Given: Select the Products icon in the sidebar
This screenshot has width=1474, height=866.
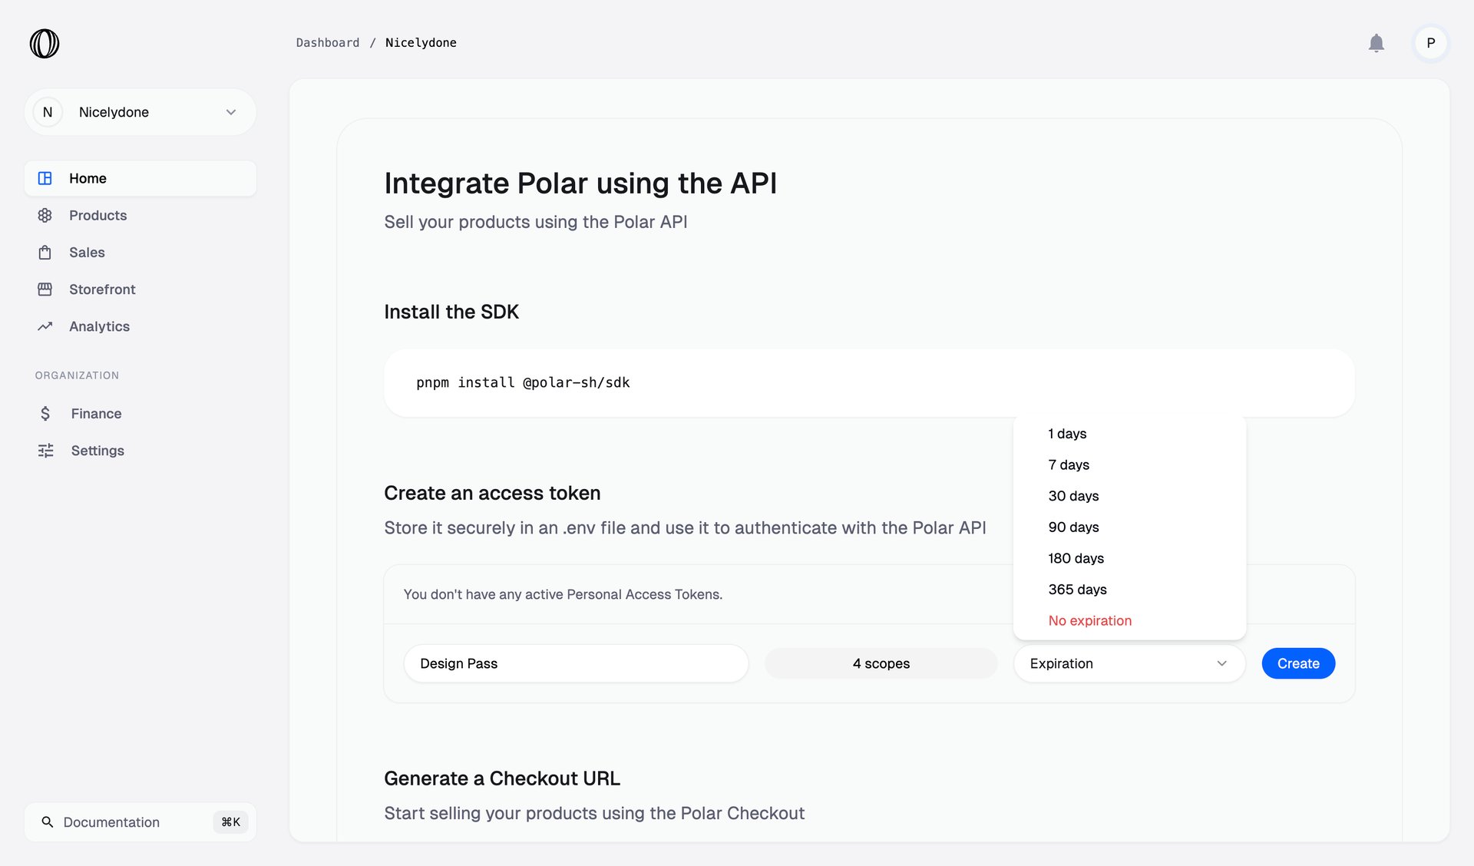Looking at the screenshot, I should click(45, 215).
